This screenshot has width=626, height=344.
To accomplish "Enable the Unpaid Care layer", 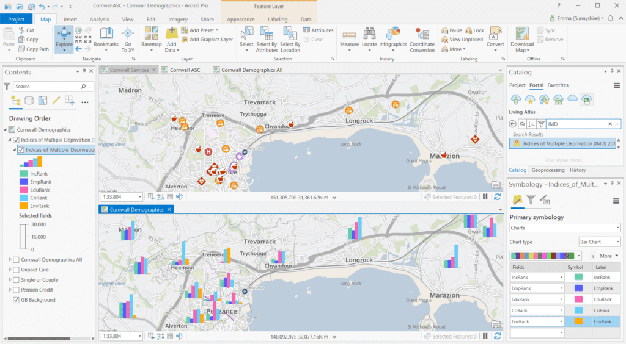I will point(16,270).
